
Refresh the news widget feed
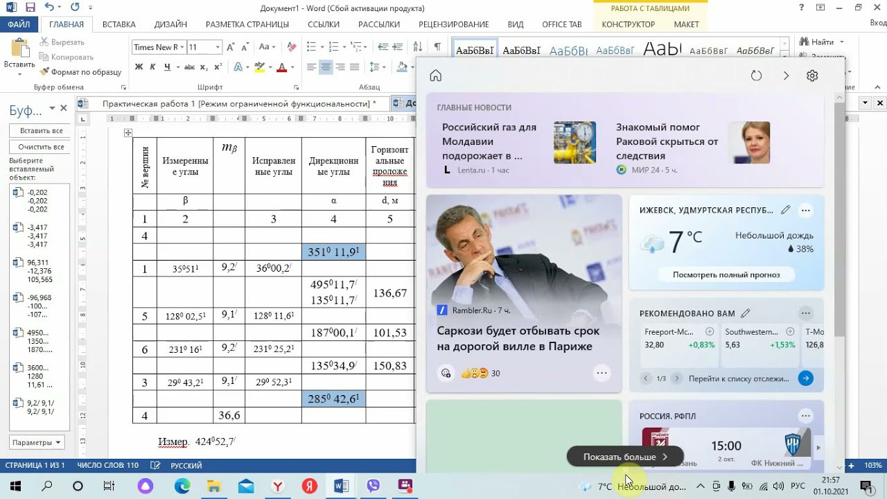pos(756,76)
